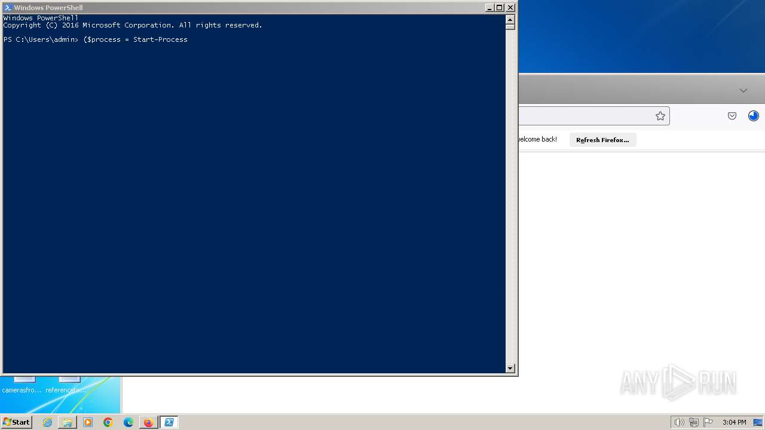Viewport: 765px width, 430px height.
Task: Launch Google Chrome from the taskbar
Action: 108,422
